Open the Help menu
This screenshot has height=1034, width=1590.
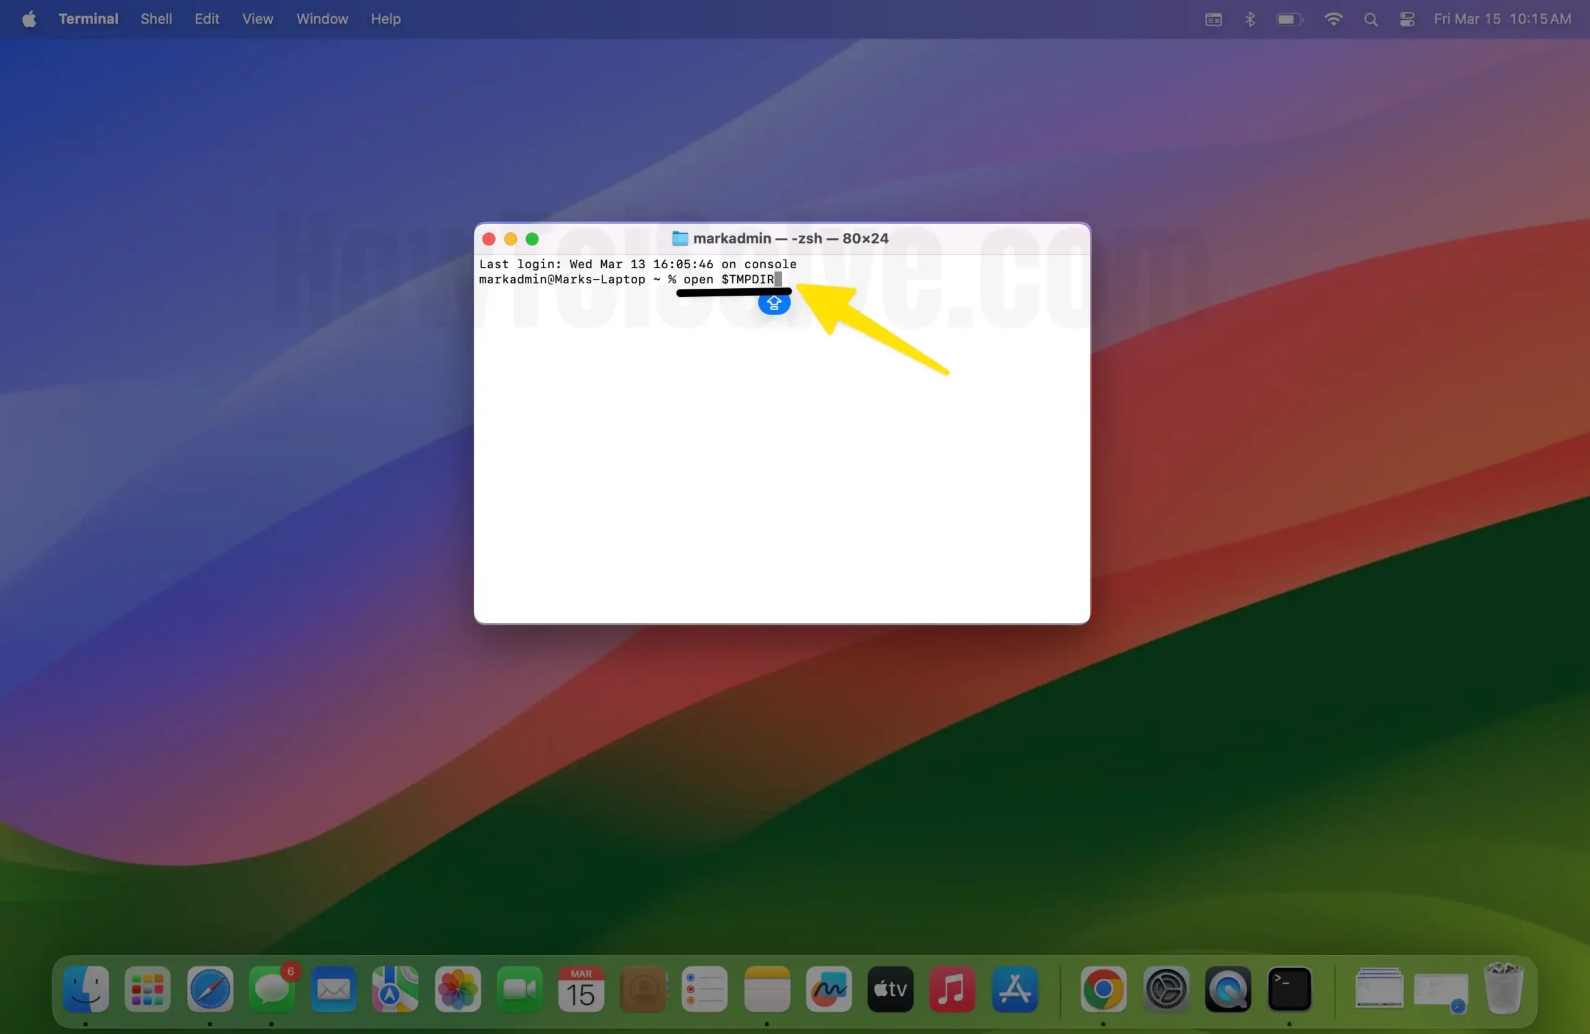(386, 19)
